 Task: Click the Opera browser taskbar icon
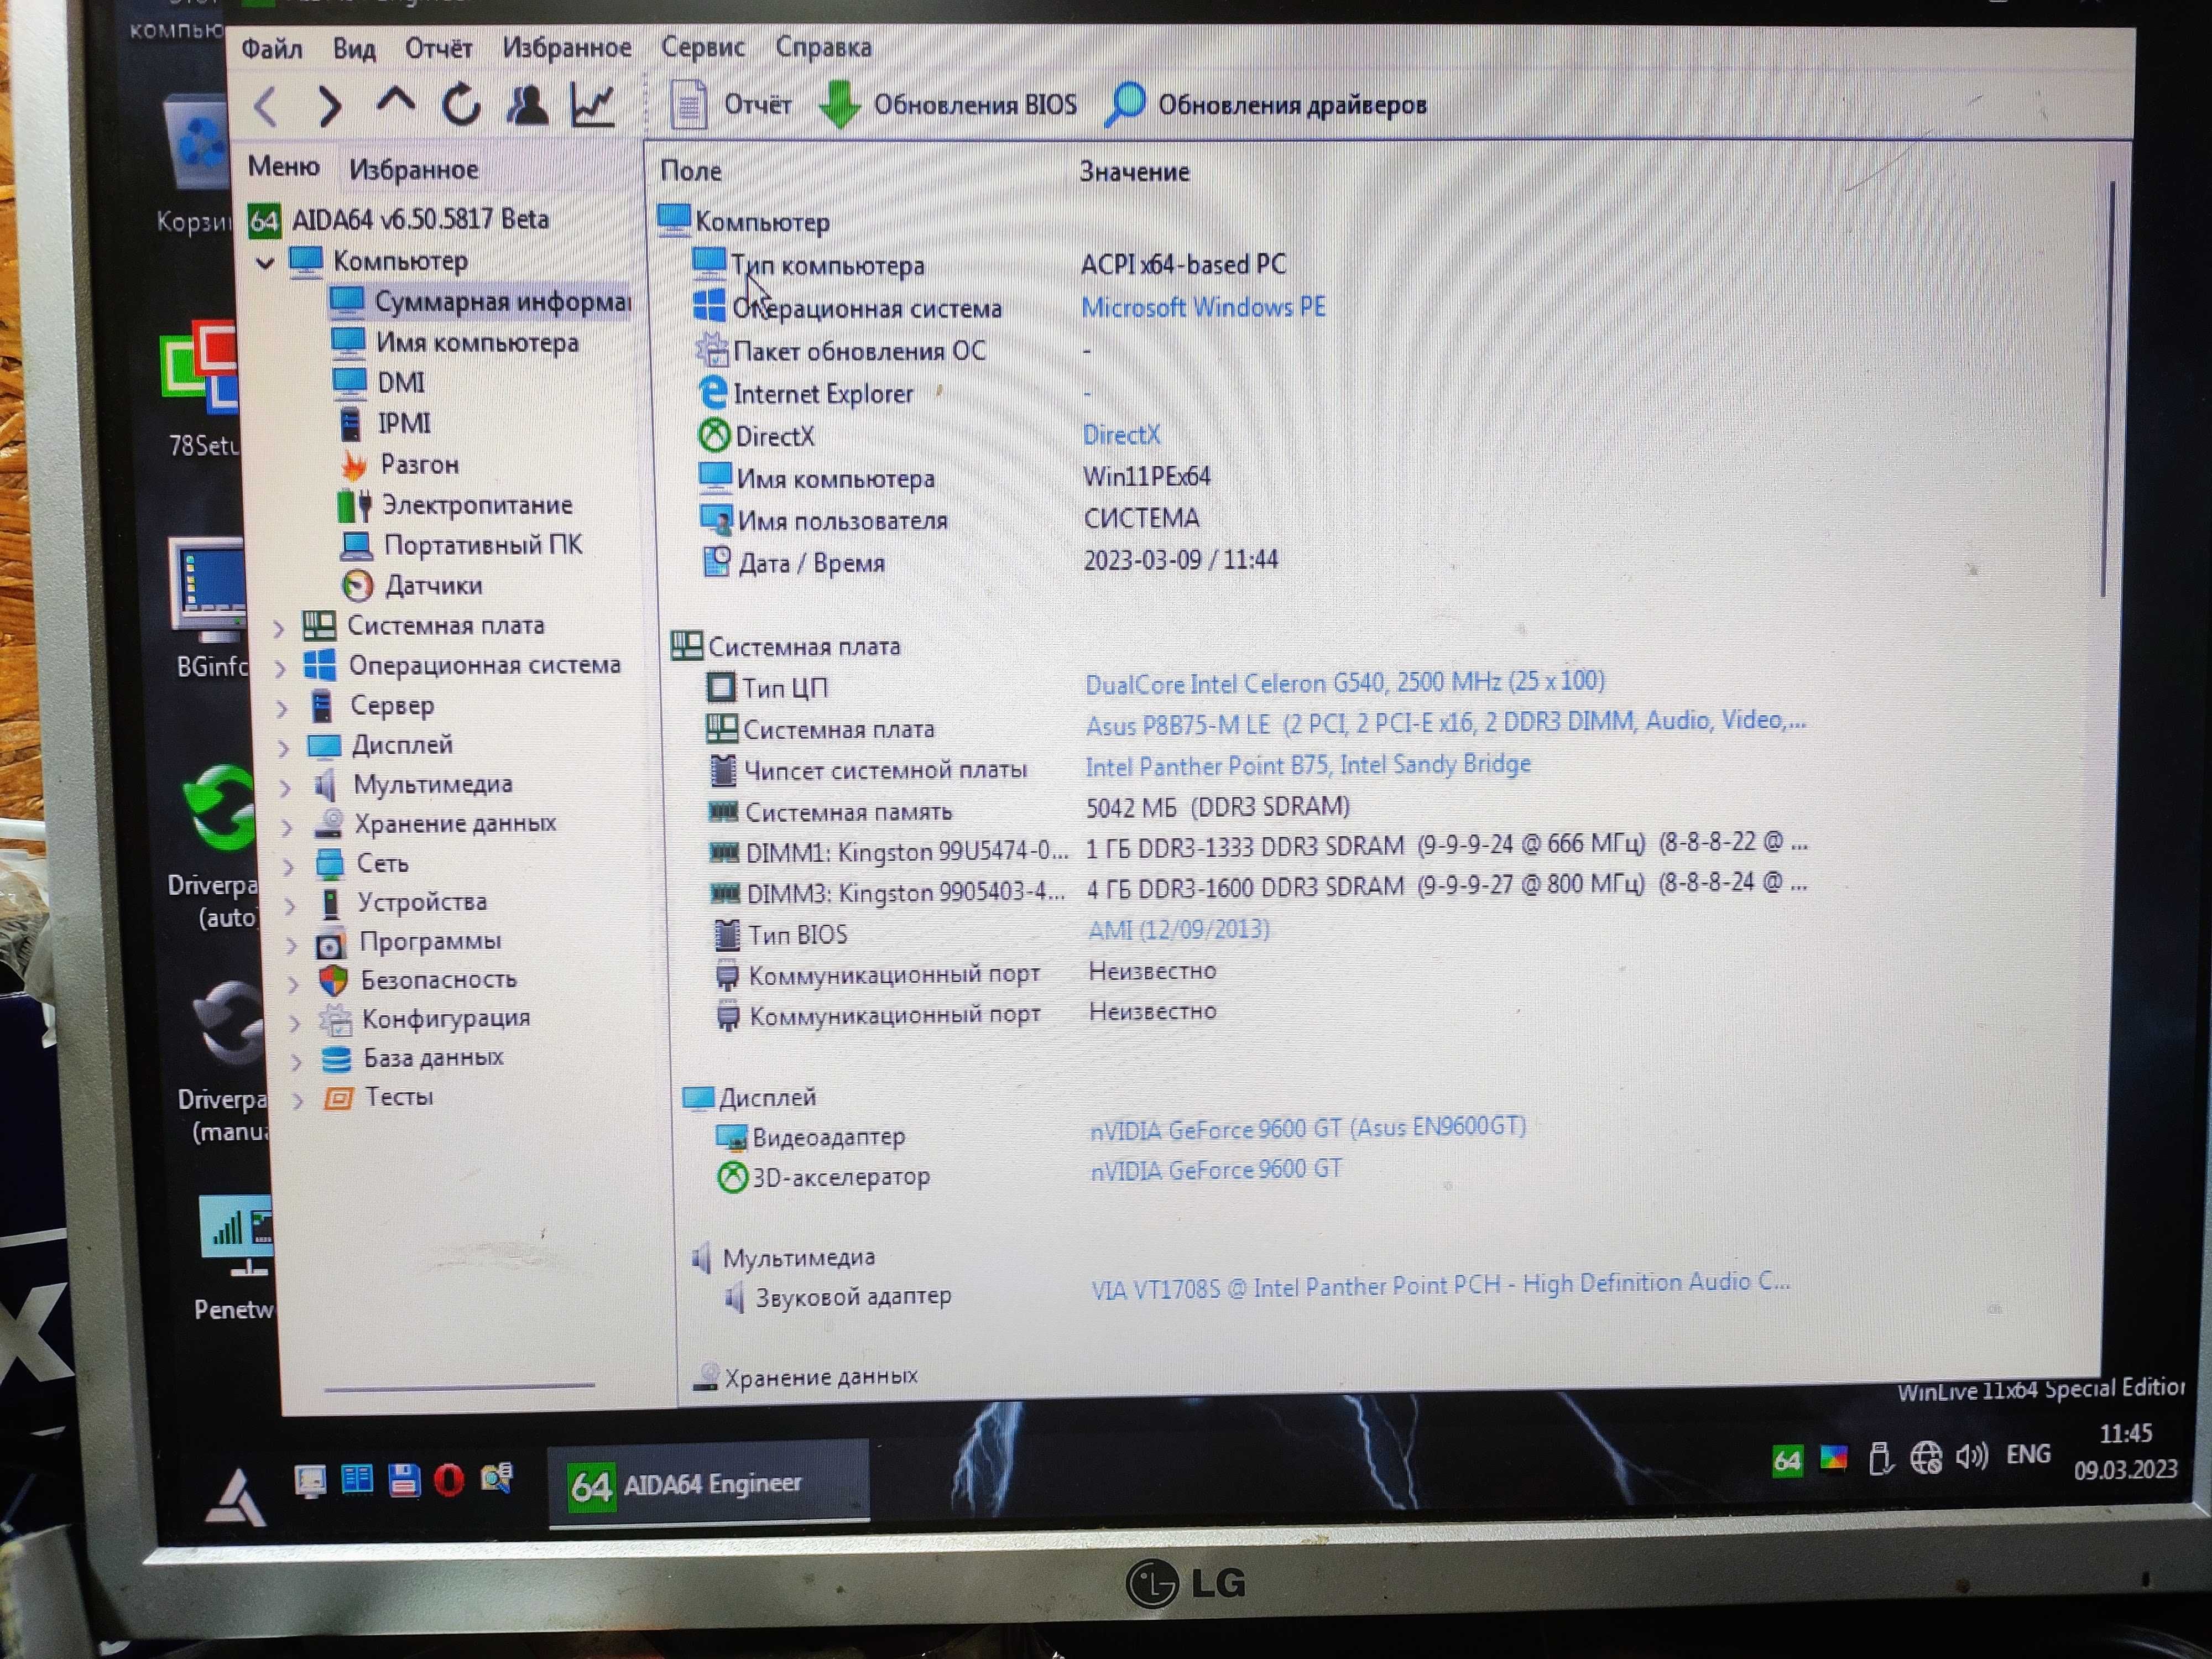(449, 1480)
